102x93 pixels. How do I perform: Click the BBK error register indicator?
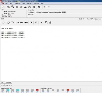pyautogui.click(x=43, y=90)
